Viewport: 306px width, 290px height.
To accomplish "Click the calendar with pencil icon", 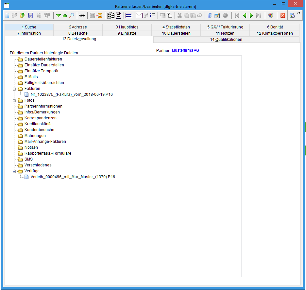I will tap(217, 15).
